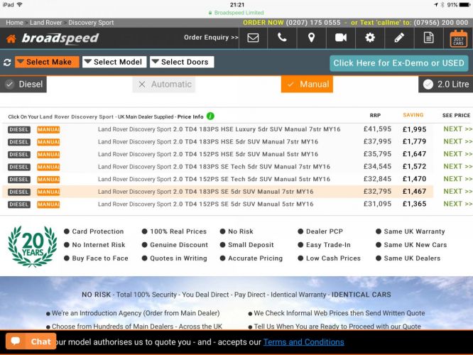The image size is (473, 355).
Task: Click the £41,595 RRP value
Action: click(377, 129)
